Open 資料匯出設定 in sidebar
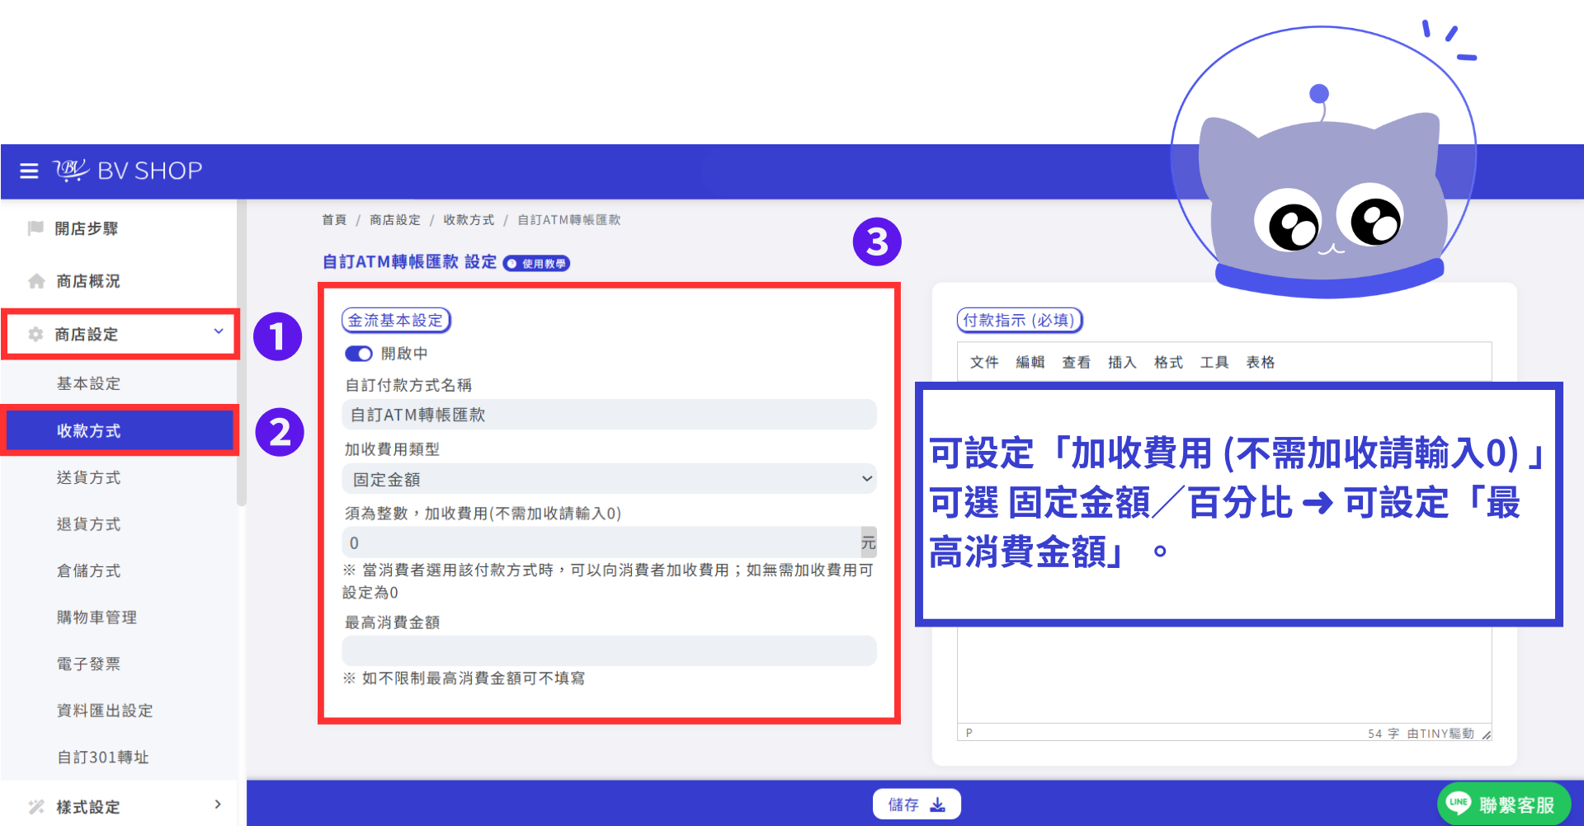The height and width of the screenshot is (826, 1584). tap(105, 711)
